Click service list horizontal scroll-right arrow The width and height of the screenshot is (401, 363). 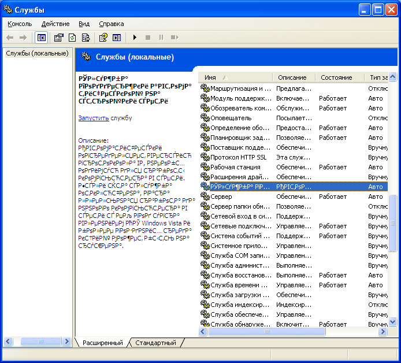pos(383,332)
